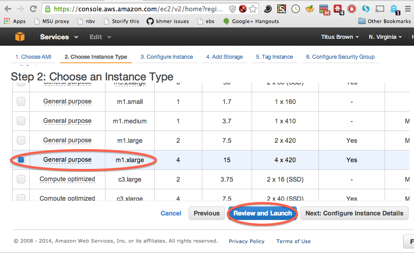The image size is (414, 253).
Task: Open the ebs bookmark
Action: pos(206,21)
